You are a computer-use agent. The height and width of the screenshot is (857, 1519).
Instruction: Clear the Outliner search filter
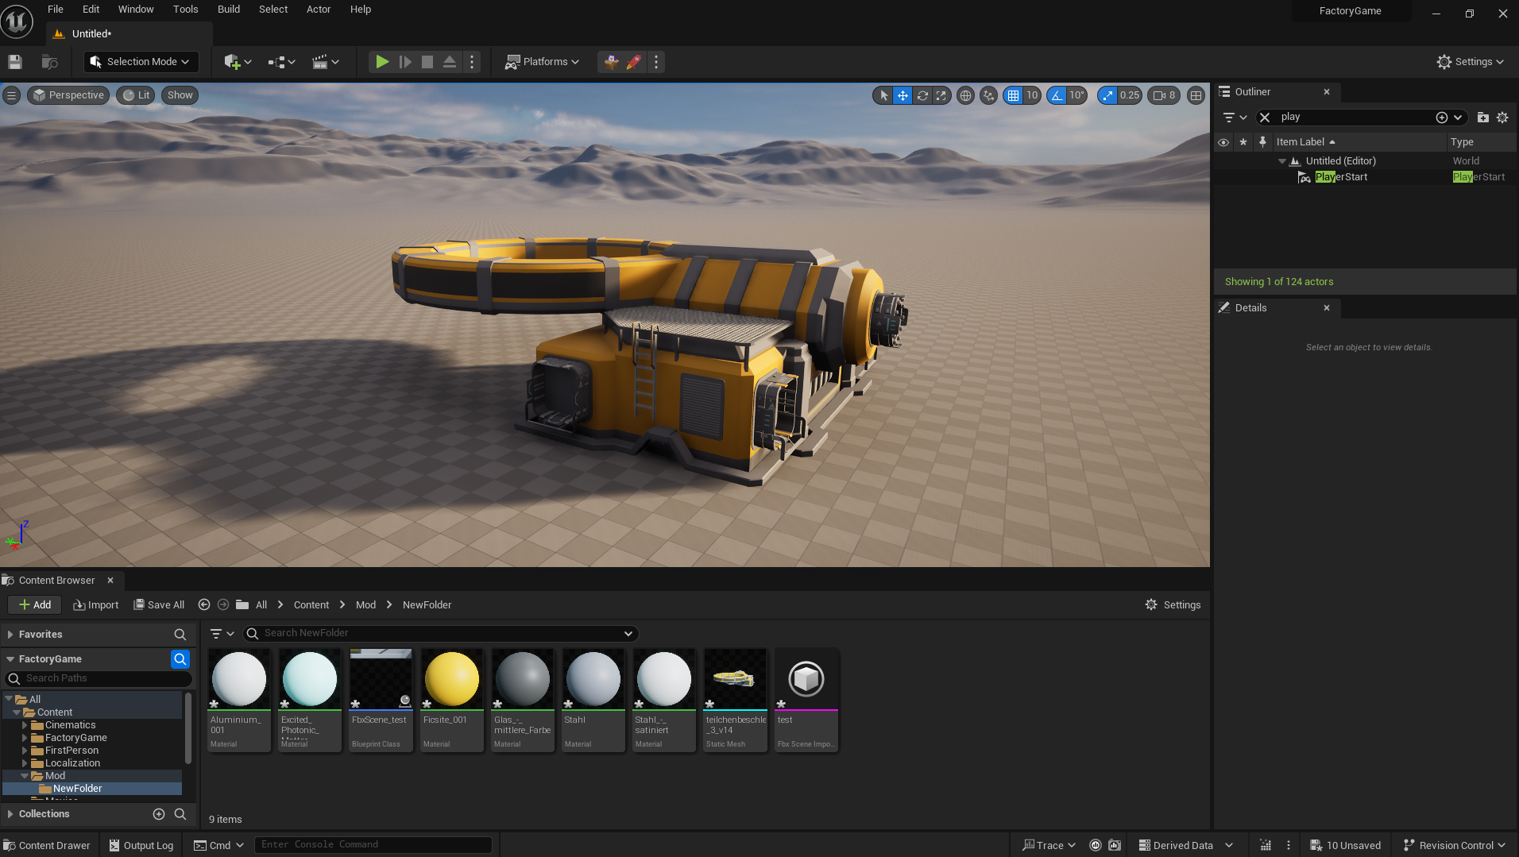pyautogui.click(x=1265, y=118)
